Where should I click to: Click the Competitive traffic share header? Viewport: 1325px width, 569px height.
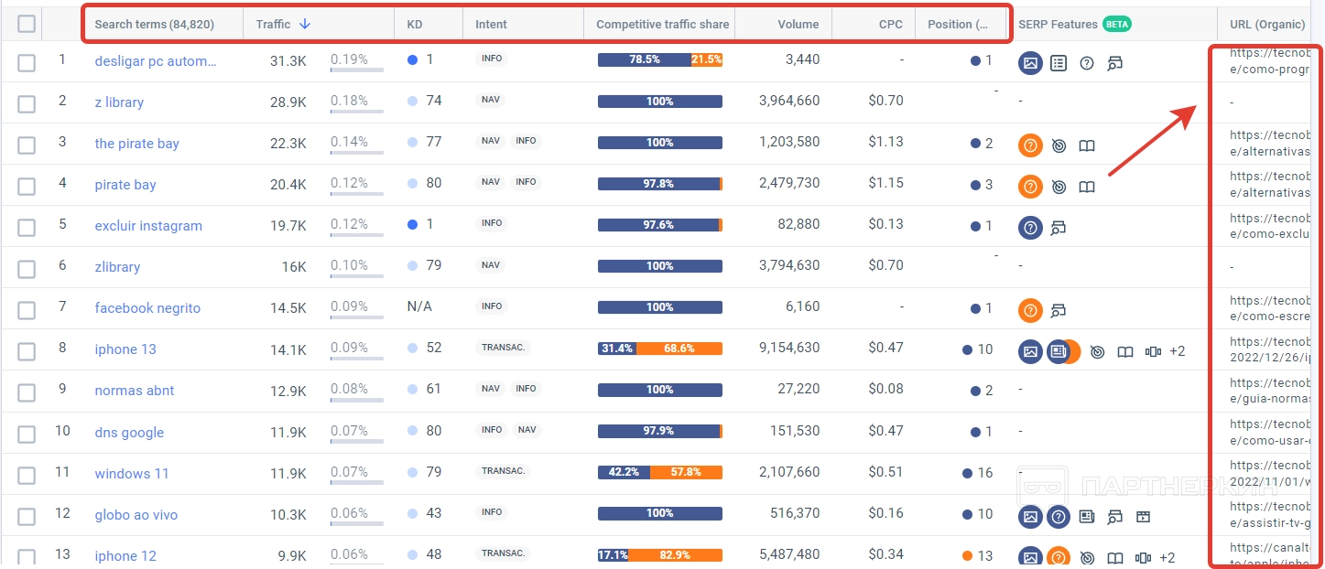(663, 24)
